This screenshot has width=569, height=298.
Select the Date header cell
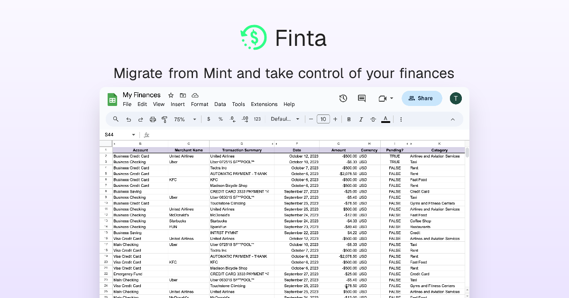tap(297, 150)
